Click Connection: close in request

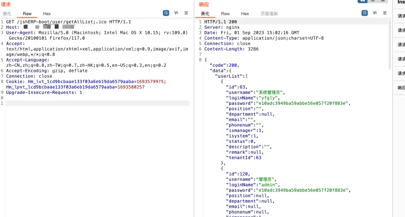click(x=29, y=76)
